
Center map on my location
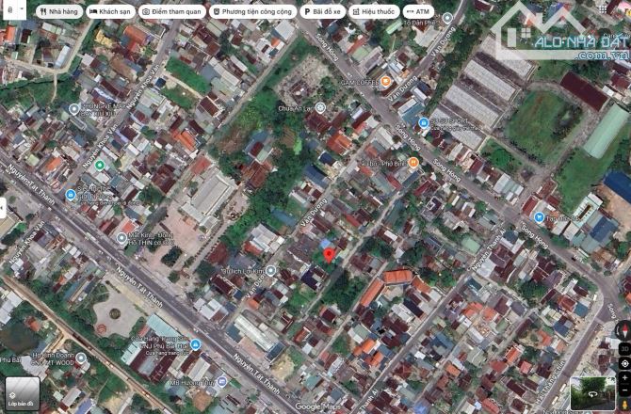tap(623, 363)
